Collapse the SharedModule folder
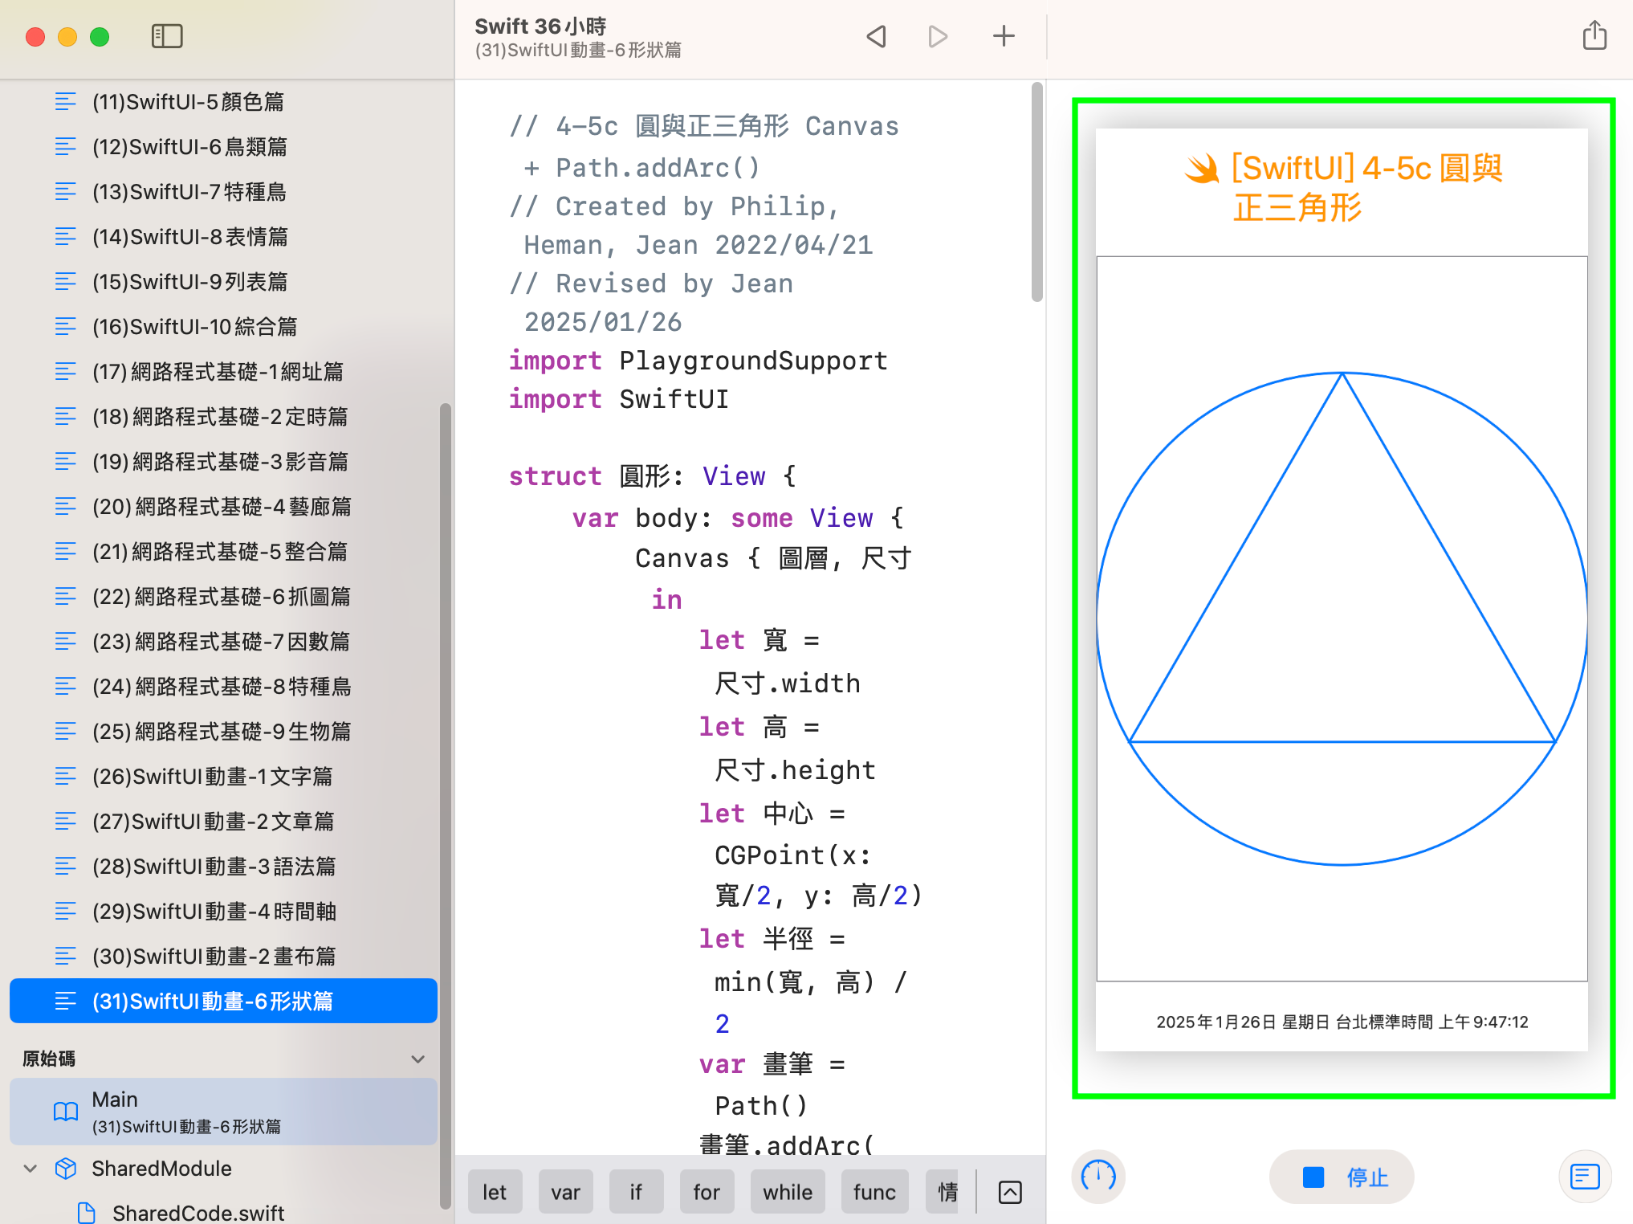Screen dimensions: 1633x1224 pyautogui.click(x=31, y=1169)
